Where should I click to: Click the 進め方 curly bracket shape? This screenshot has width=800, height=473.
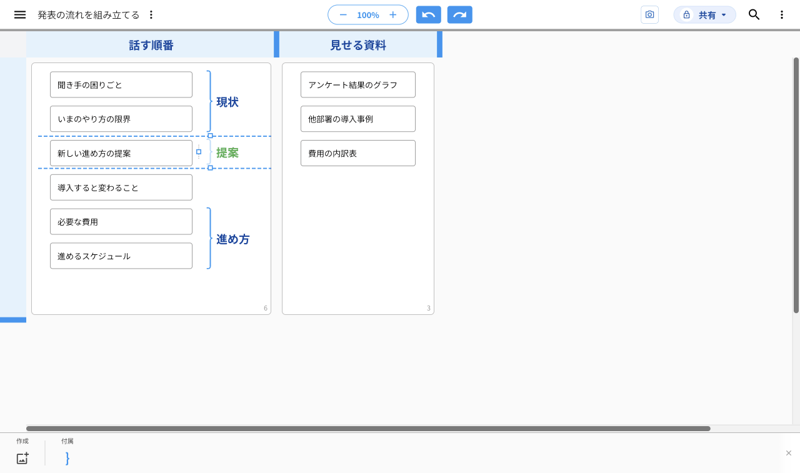point(209,238)
